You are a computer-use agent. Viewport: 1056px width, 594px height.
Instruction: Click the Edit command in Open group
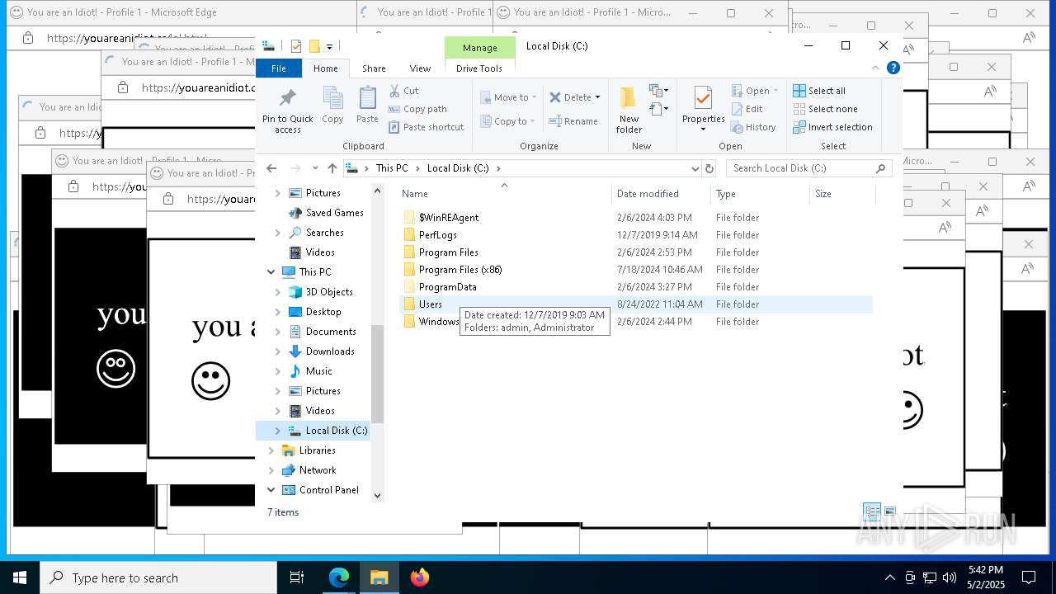tap(747, 109)
